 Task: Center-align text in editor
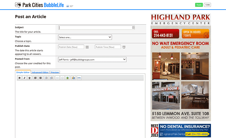point(41,78)
